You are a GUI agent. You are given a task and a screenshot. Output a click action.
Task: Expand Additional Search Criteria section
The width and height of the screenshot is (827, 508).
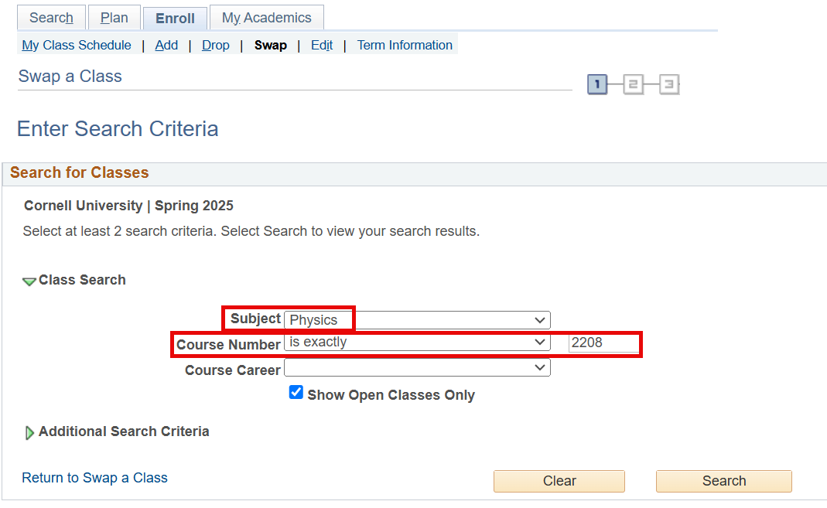tap(30, 432)
